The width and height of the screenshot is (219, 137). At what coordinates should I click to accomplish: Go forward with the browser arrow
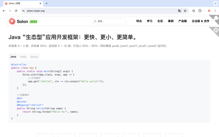(10, 11)
